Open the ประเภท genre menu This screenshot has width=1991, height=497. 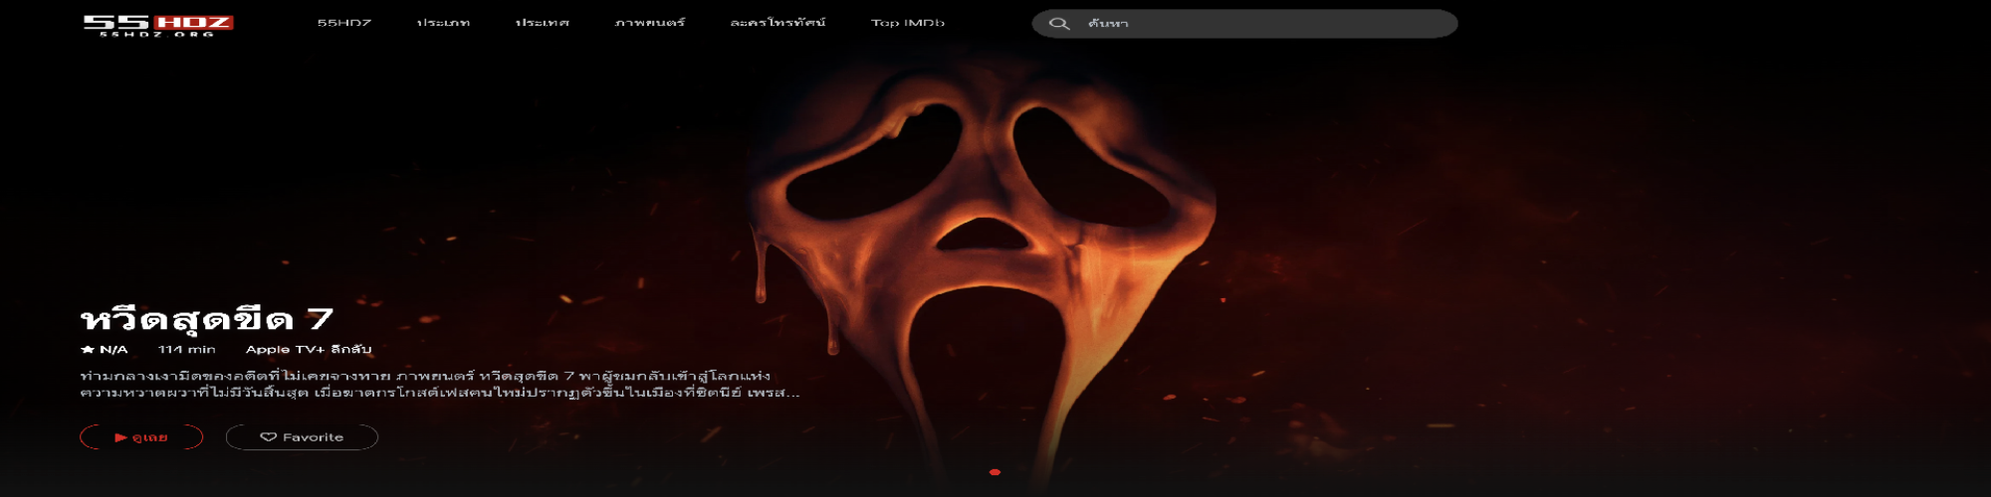pyautogui.click(x=443, y=23)
